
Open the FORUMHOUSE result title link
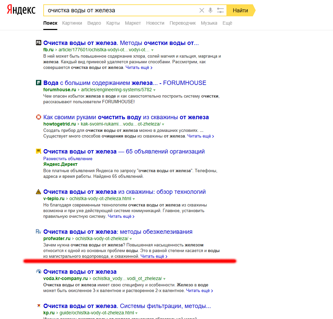125,83
